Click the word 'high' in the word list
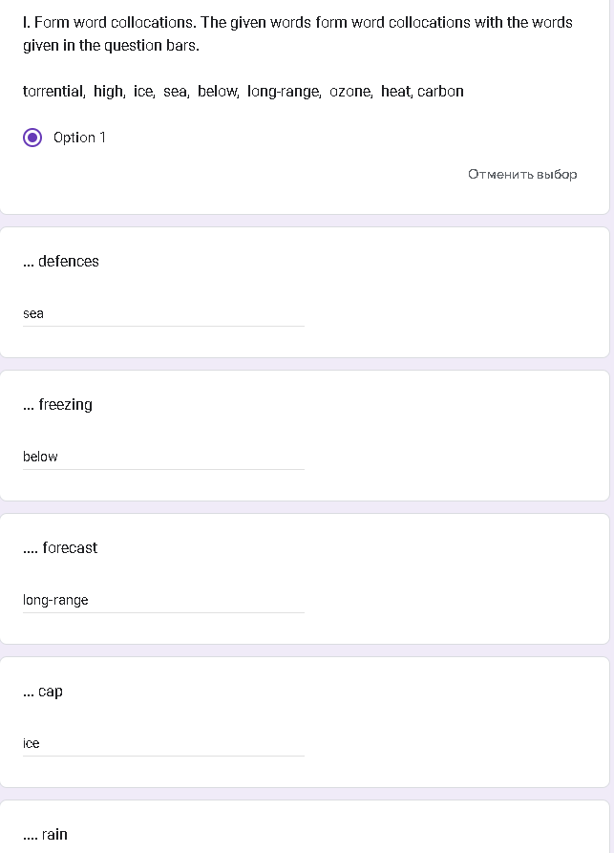The image size is (614, 853). [108, 92]
